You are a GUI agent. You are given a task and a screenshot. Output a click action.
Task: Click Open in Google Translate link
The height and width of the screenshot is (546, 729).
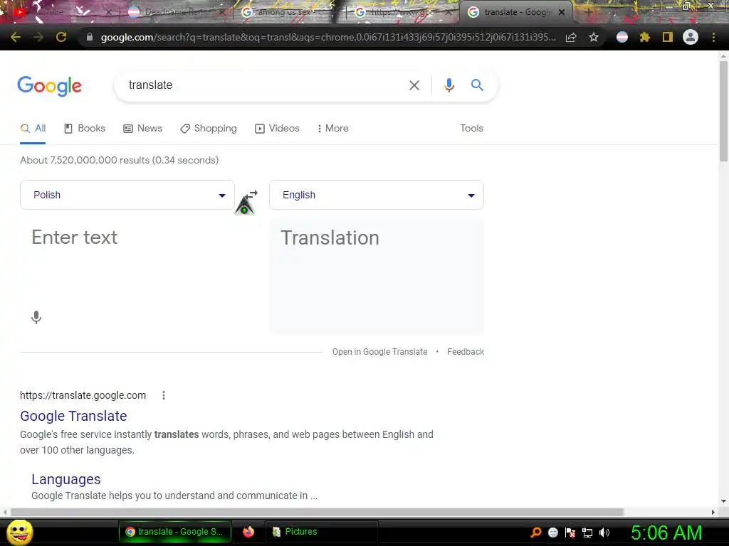379,352
